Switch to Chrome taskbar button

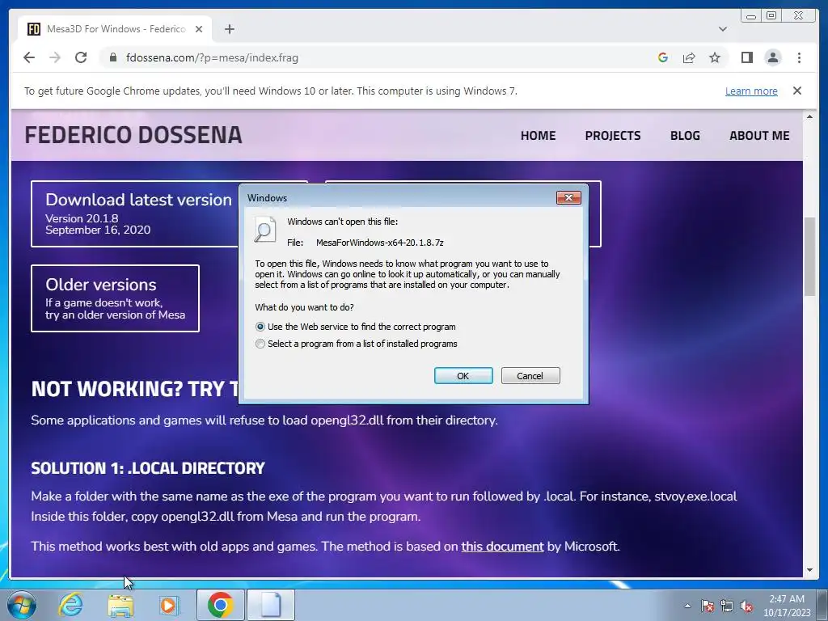point(220,605)
